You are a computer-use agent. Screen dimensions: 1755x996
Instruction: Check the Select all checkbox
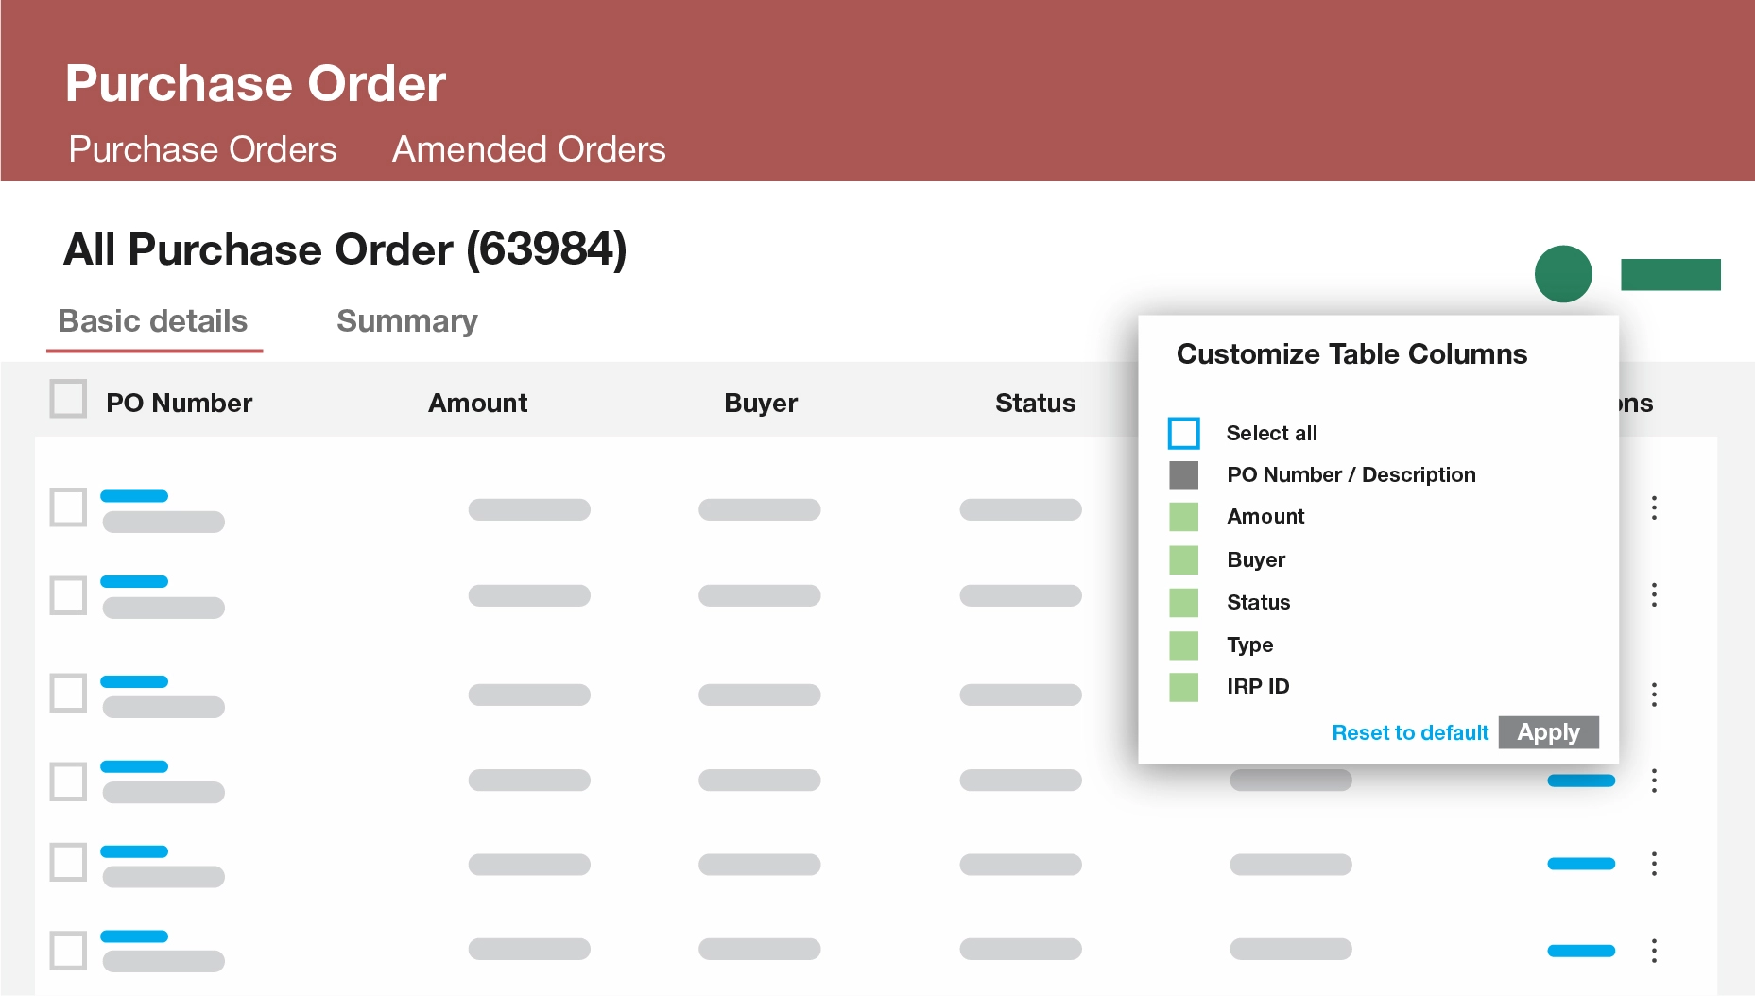(x=1183, y=433)
